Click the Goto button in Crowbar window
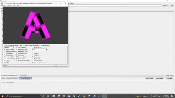 [x=172, y=5]
